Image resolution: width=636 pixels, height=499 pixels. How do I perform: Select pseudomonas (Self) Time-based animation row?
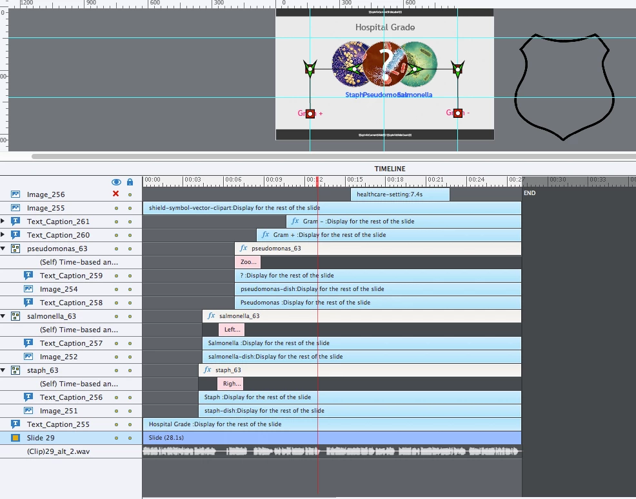(x=71, y=262)
